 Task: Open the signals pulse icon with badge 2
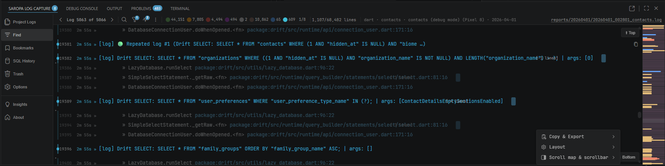click(146, 19)
